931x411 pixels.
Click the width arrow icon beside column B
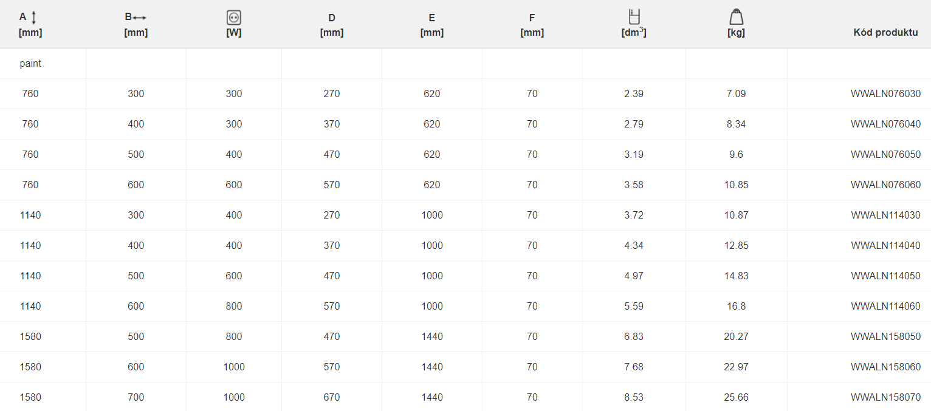140,18
